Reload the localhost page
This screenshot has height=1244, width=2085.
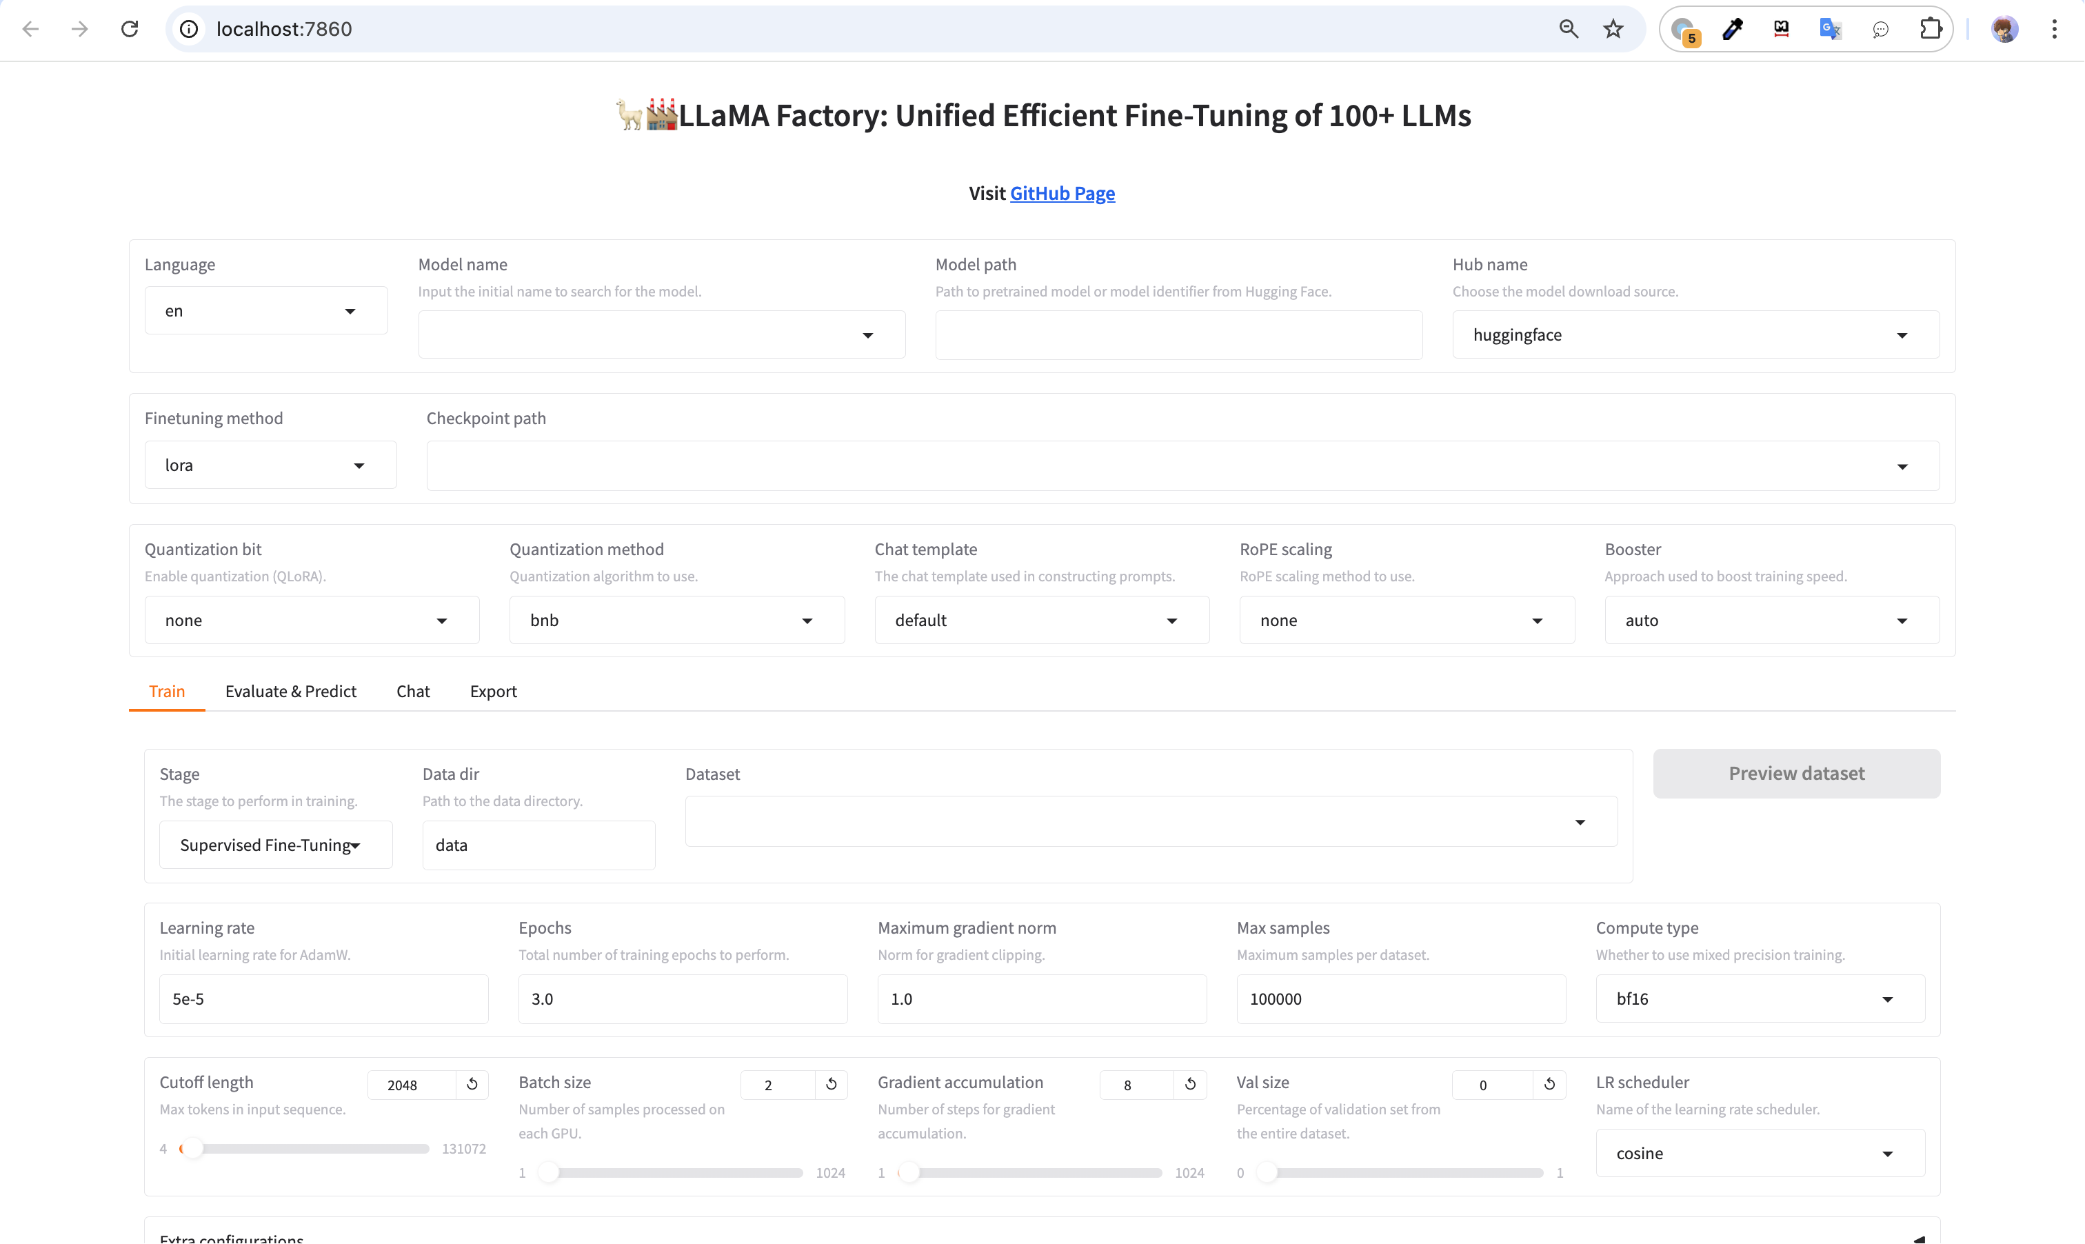[130, 30]
